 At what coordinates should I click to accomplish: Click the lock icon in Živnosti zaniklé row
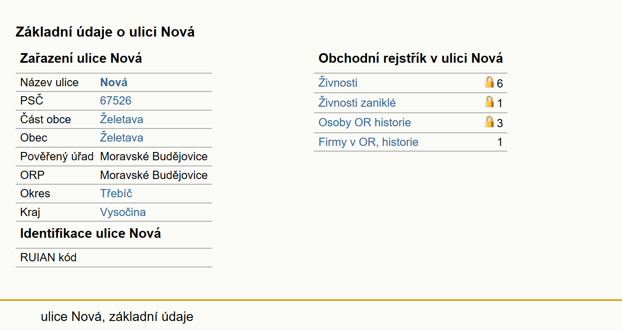[x=489, y=102]
